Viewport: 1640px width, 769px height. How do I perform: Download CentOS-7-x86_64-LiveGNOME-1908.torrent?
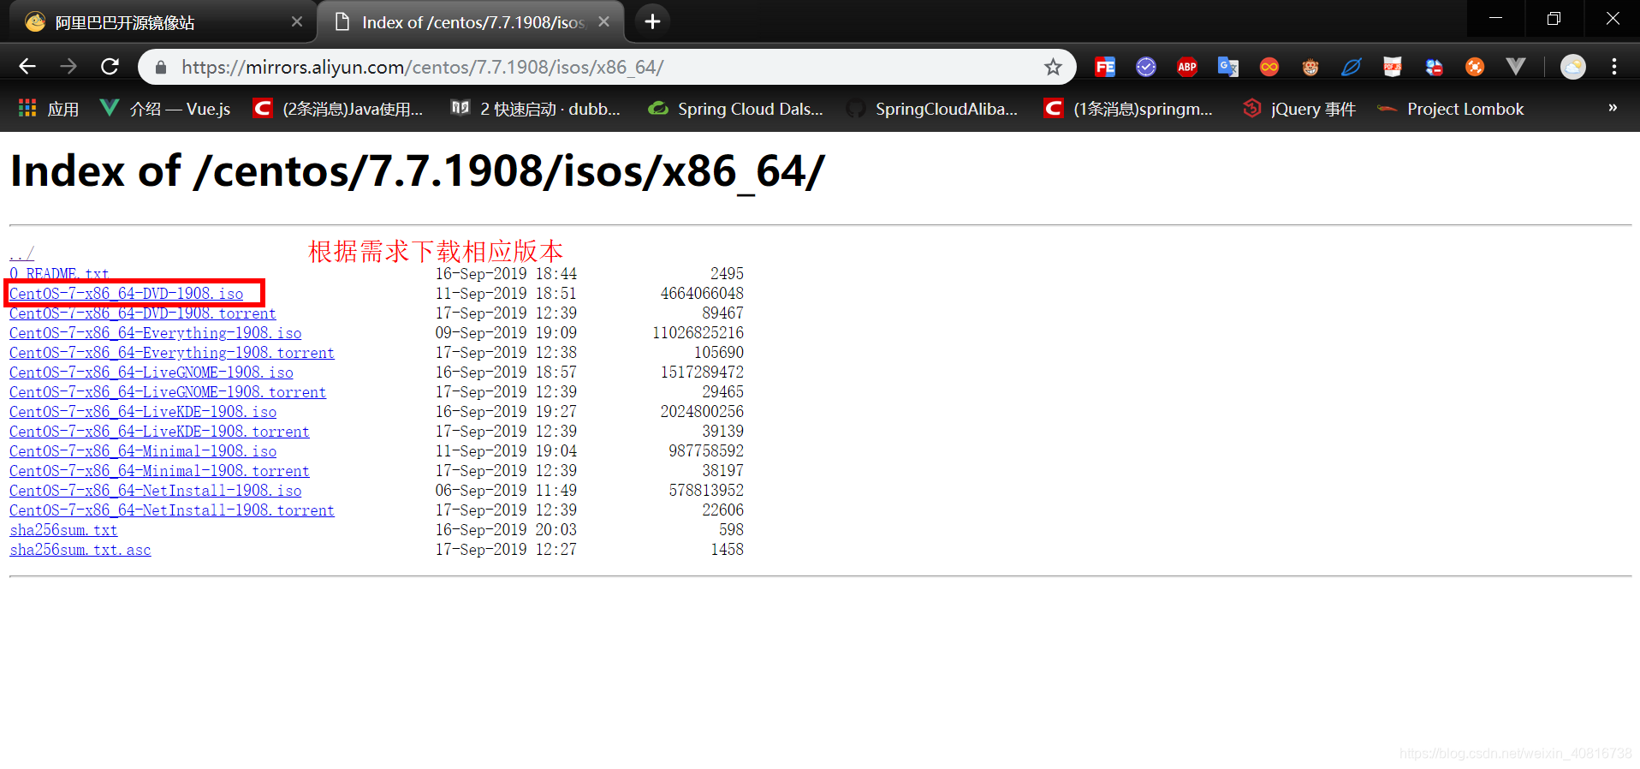(168, 392)
